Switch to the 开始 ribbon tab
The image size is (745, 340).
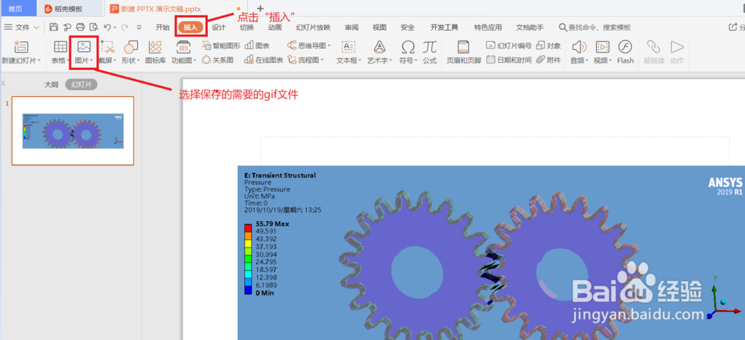click(162, 27)
